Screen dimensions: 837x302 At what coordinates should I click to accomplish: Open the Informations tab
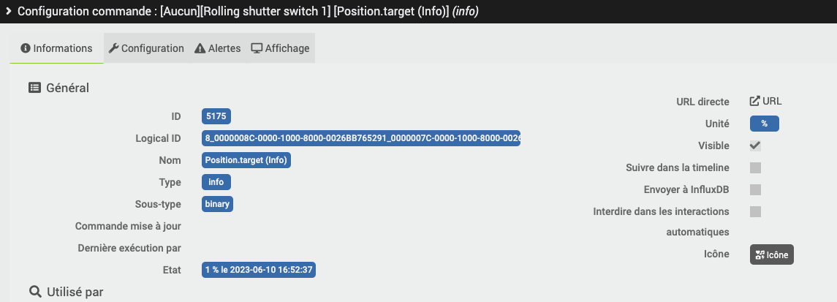[56, 48]
